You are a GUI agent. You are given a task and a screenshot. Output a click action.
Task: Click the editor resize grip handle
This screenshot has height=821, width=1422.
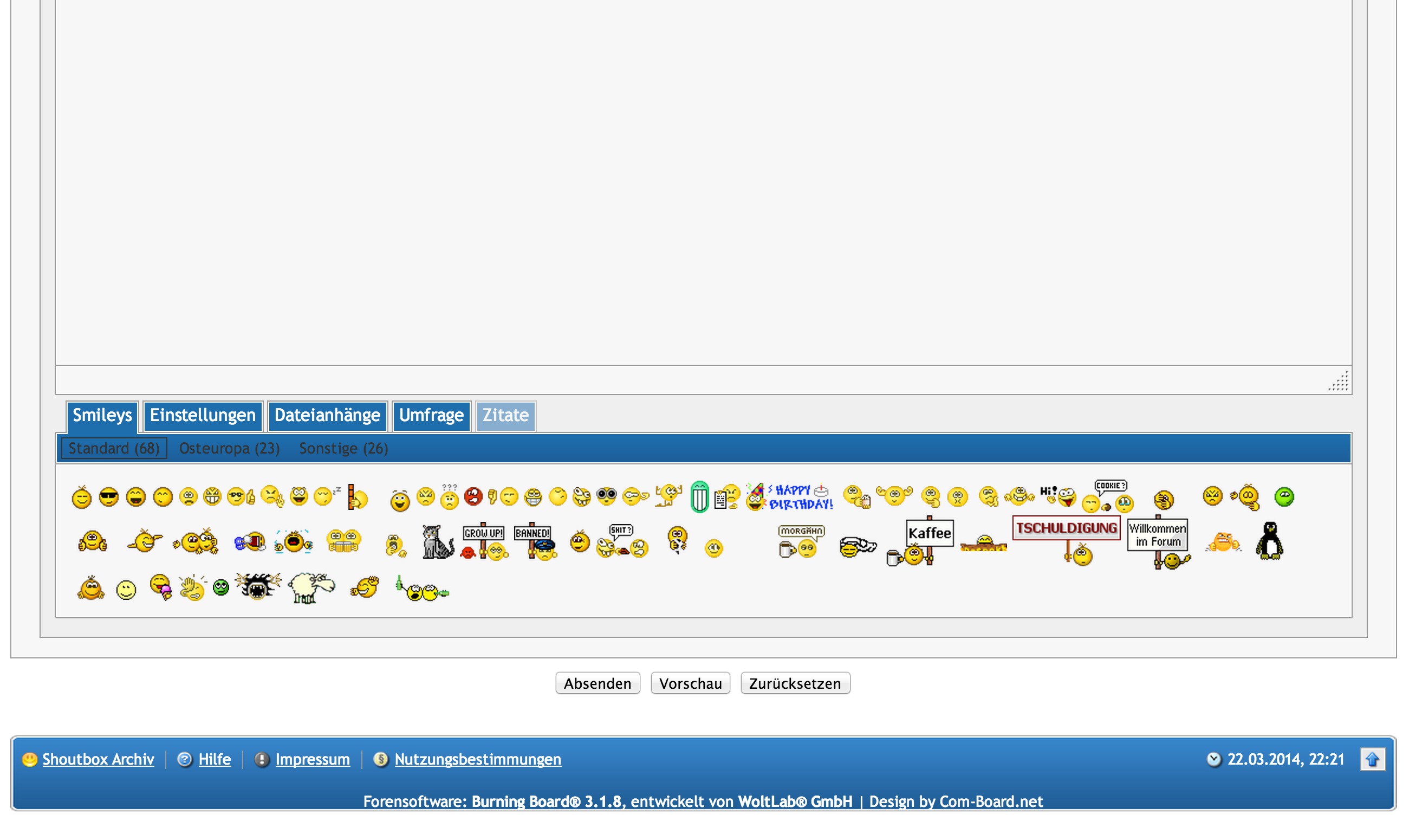[x=1339, y=380]
